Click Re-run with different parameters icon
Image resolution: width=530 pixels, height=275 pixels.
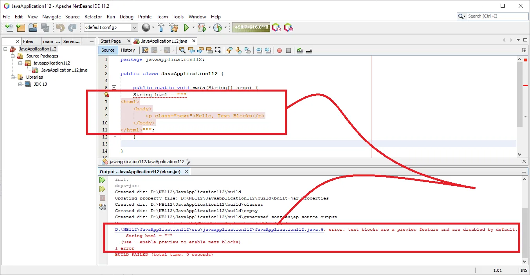(x=103, y=189)
